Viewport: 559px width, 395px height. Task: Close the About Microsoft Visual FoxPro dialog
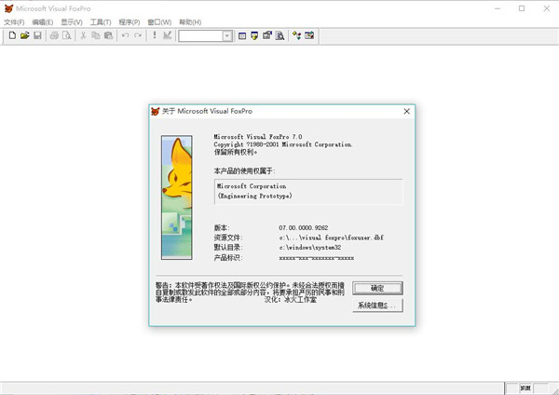[407, 110]
